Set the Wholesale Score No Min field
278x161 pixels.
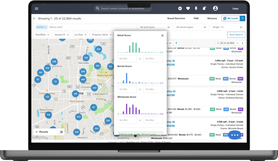click(127, 120)
